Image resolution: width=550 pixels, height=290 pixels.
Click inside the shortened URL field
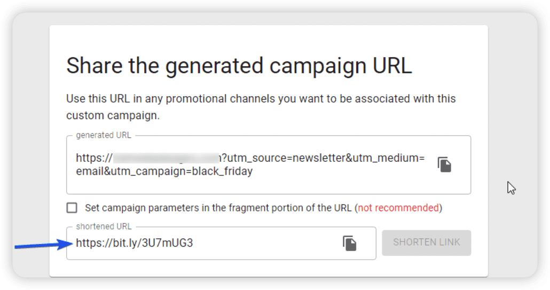coord(221,243)
